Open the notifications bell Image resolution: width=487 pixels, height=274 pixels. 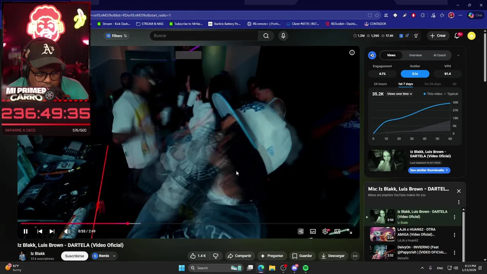[457, 36]
